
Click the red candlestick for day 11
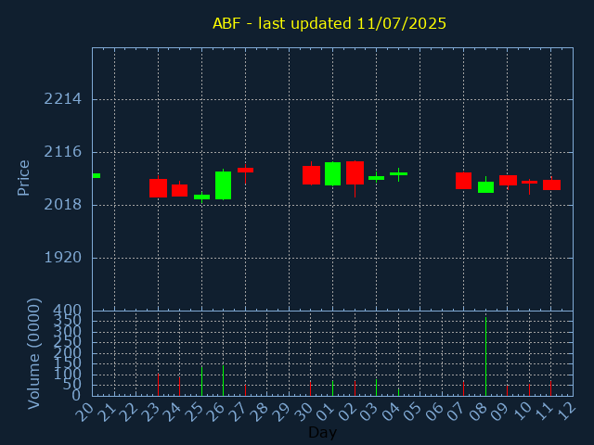tap(551, 184)
